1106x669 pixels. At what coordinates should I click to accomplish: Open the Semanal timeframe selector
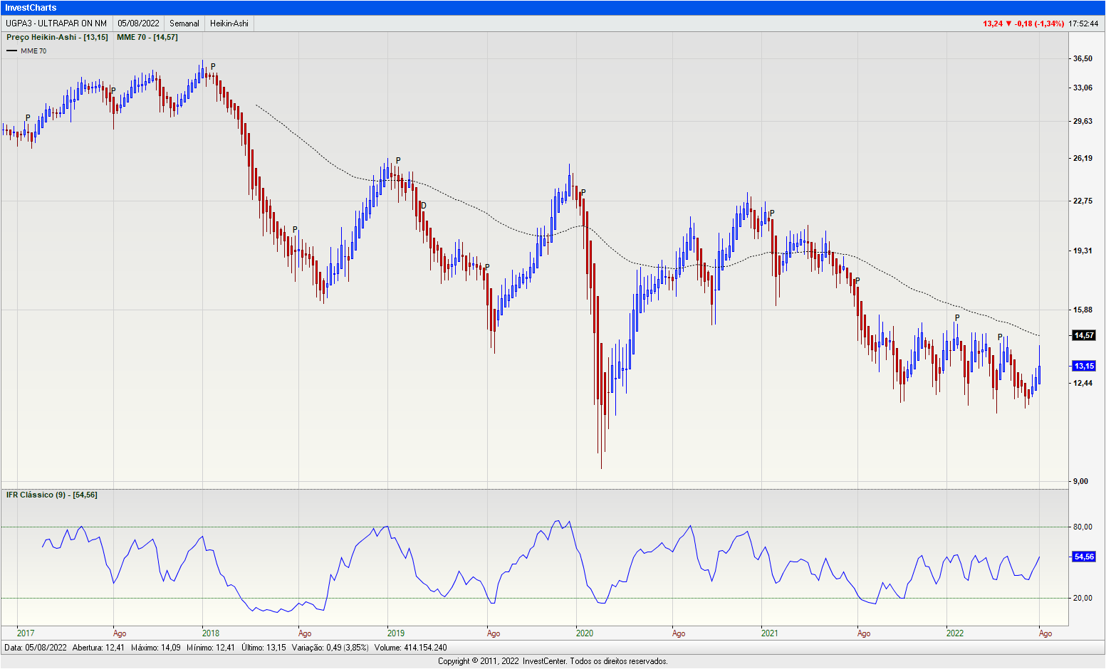tap(184, 23)
